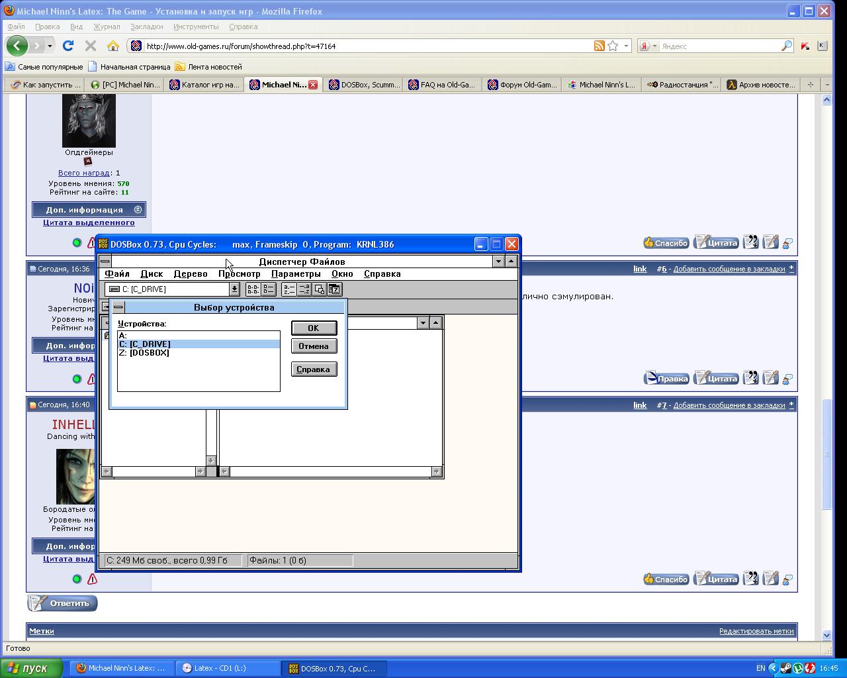List all tabs dropdown arrow
Image resolution: width=847 pixels, height=678 pixels.
(826, 85)
